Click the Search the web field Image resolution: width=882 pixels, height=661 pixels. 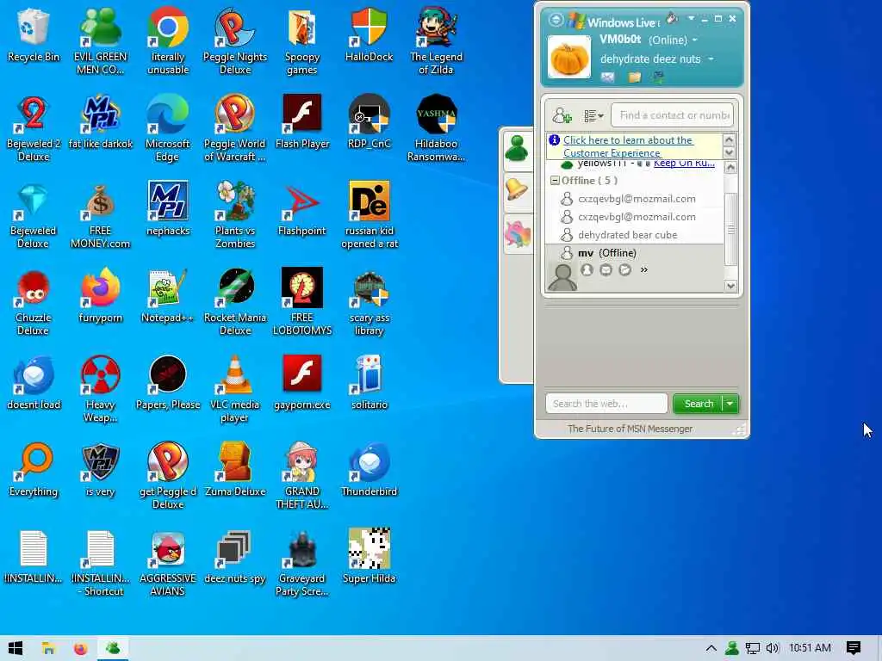[606, 404]
